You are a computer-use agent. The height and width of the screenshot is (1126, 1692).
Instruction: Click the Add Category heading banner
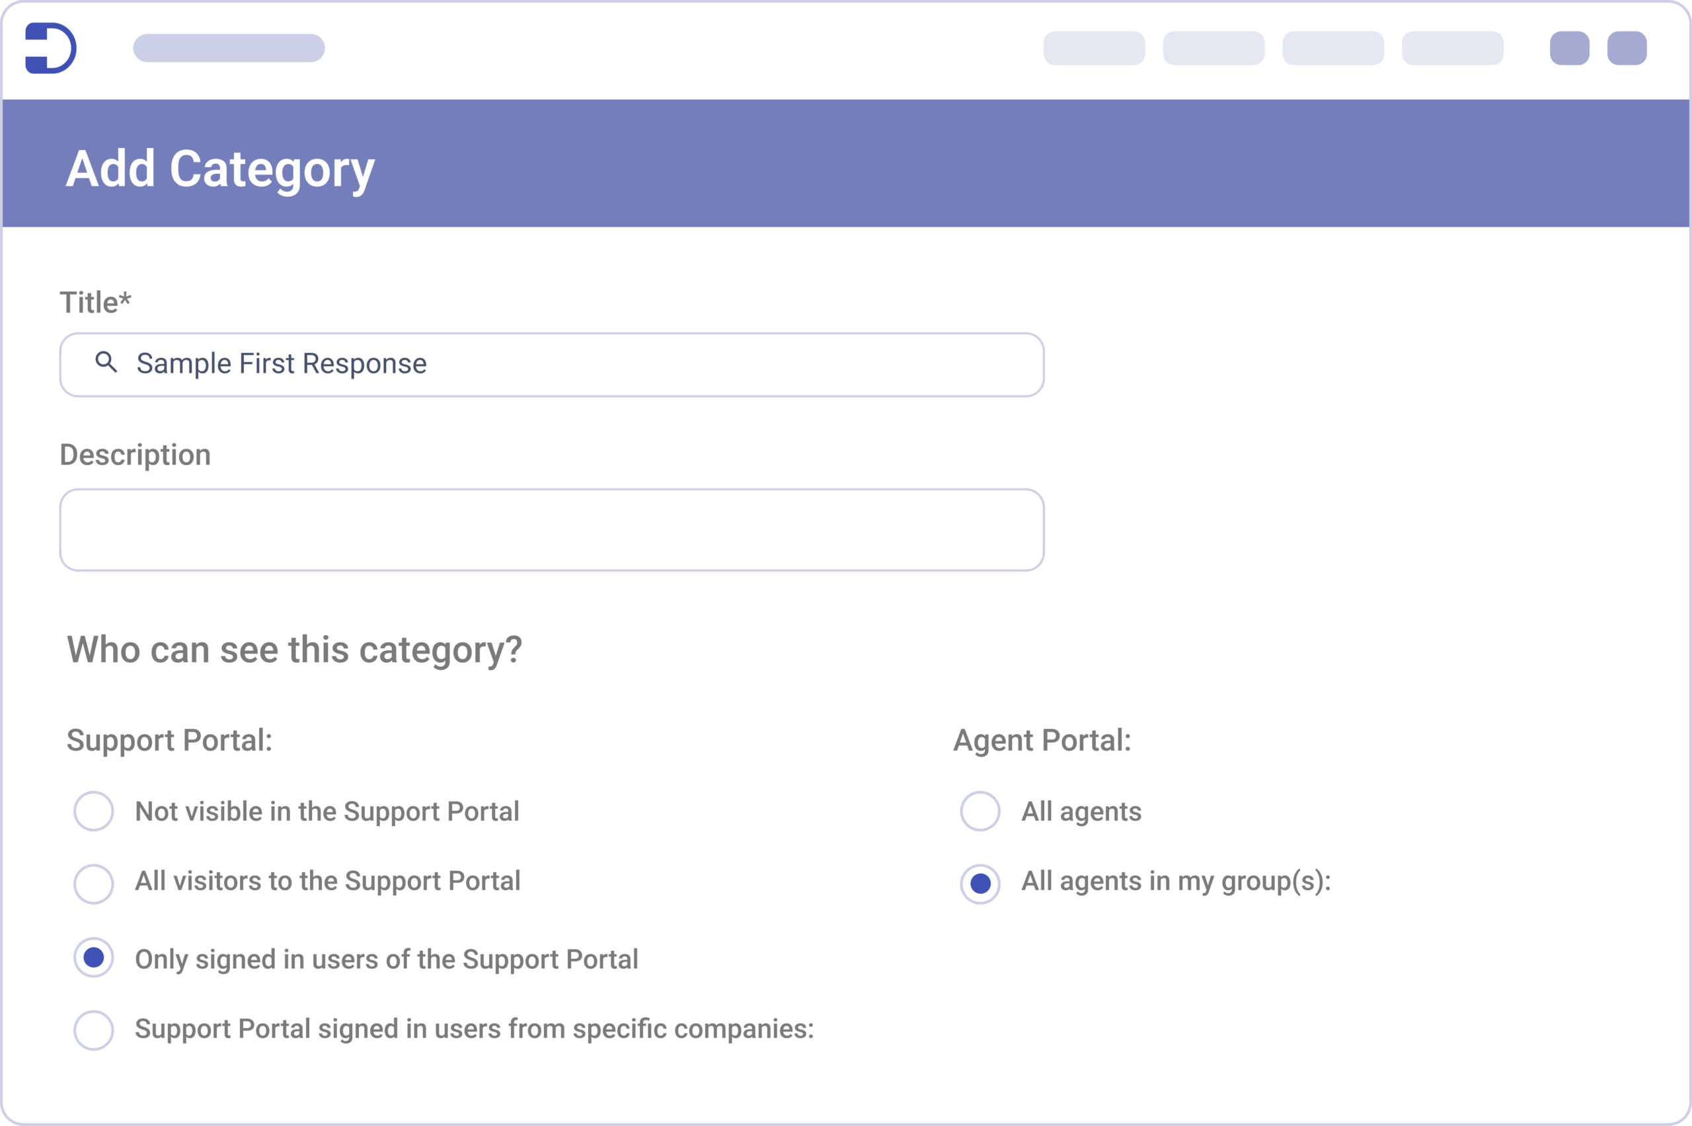click(x=846, y=163)
